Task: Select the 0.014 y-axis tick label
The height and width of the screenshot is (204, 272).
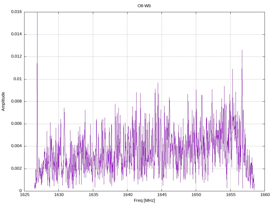Action: [x=16, y=34]
